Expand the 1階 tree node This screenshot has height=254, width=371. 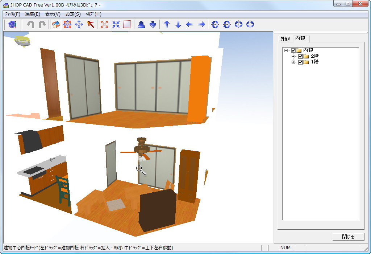[x=293, y=62]
